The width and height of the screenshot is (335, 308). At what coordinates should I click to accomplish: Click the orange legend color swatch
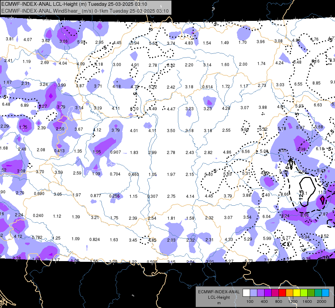click(289, 293)
